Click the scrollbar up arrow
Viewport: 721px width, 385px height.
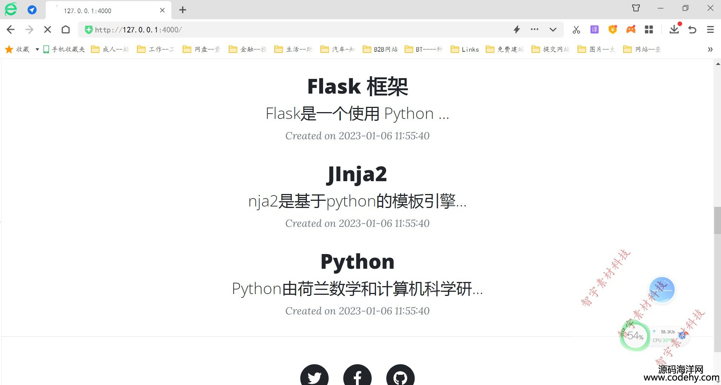(x=717, y=64)
